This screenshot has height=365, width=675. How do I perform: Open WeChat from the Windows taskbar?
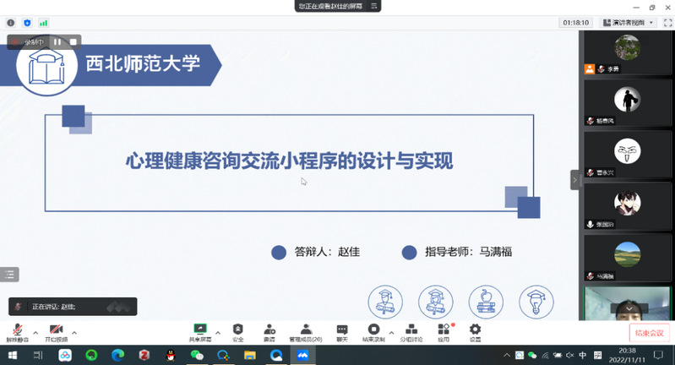pyautogui.click(x=197, y=356)
